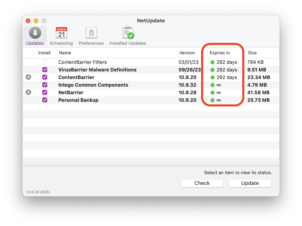Sort by the Size column header

click(252, 53)
